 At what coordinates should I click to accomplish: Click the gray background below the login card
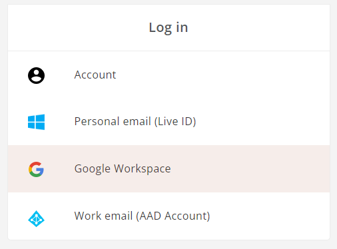168,244
